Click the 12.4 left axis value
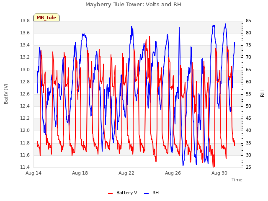268x201 pixels. (25, 106)
